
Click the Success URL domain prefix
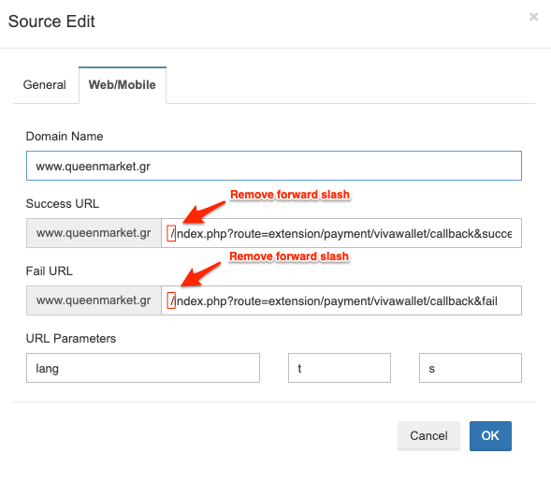94,233
